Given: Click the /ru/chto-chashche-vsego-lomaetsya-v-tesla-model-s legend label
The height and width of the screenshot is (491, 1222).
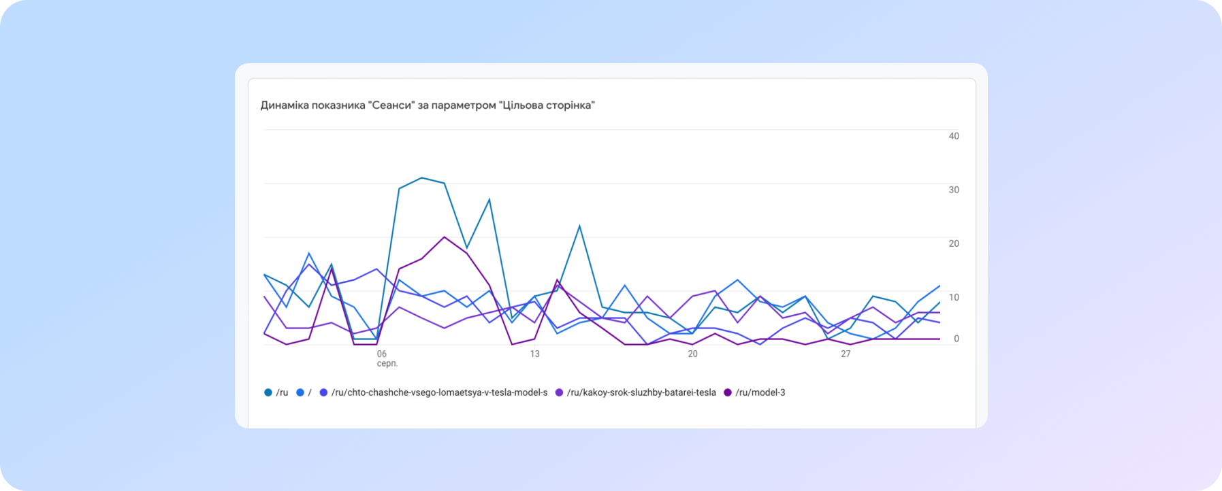Looking at the screenshot, I should (x=439, y=392).
